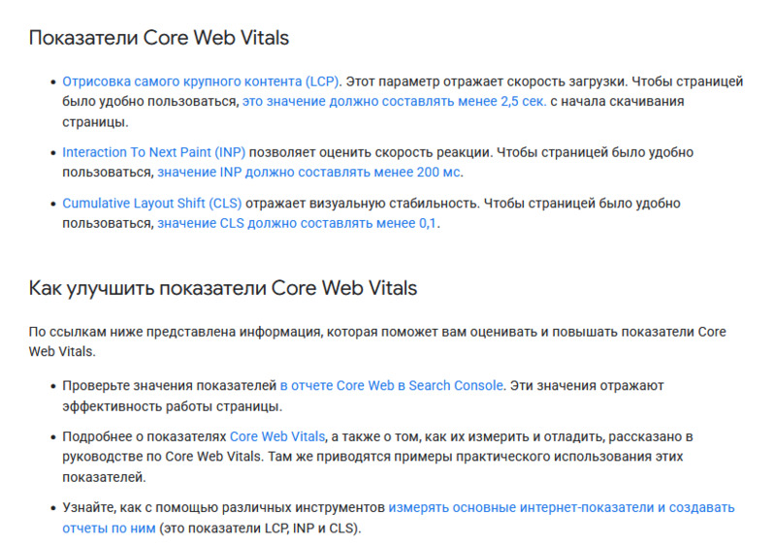Follow link 'значение CLS должно составлять менее 0,1'

click(297, 223)
